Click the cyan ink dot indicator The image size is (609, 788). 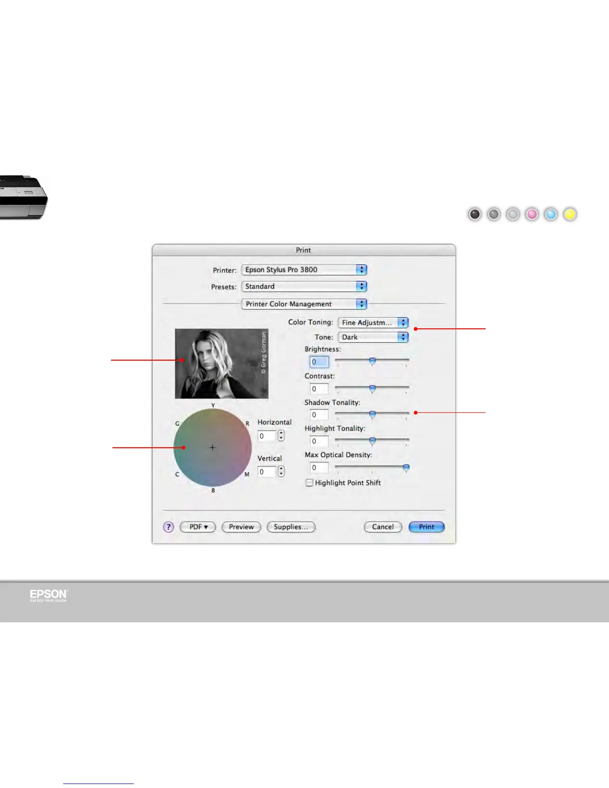point(551,214)
